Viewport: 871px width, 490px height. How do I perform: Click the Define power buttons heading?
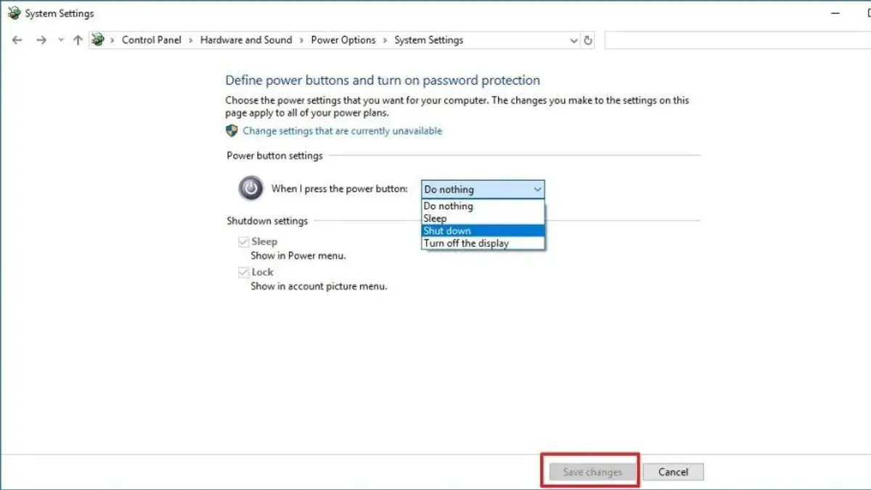tap(383, 81)
